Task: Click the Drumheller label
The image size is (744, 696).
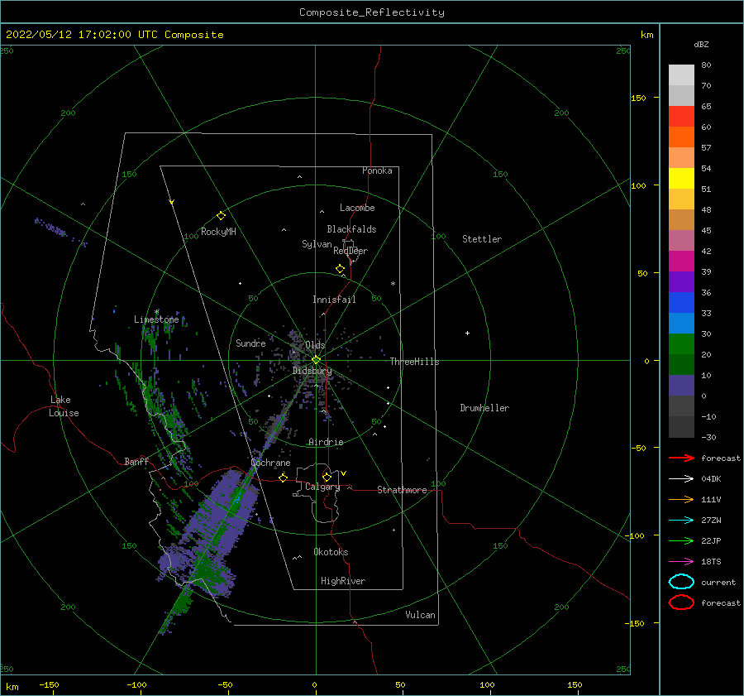Action: (x=484, y=408)
